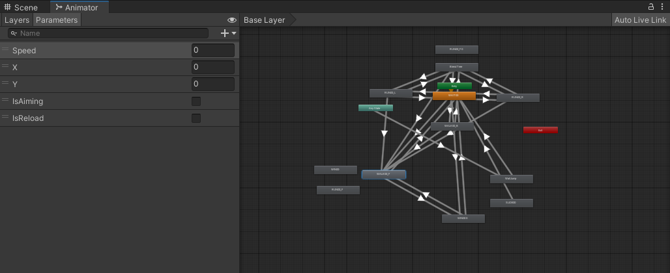Enable the IsReload checkbox
Viewport: 670px width, 273px height.
(196, 118)
